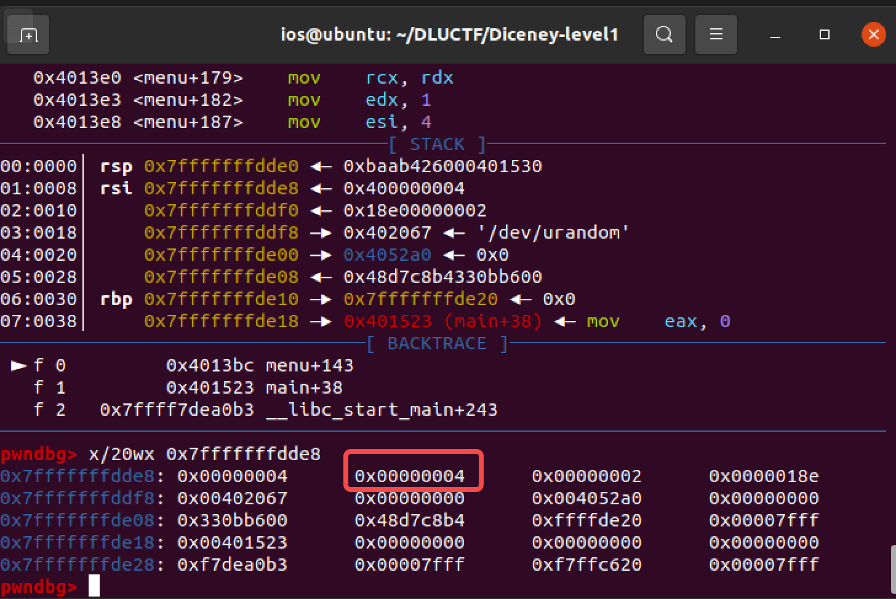
Task: Click the rbp register label
Action: pos(116,299)
